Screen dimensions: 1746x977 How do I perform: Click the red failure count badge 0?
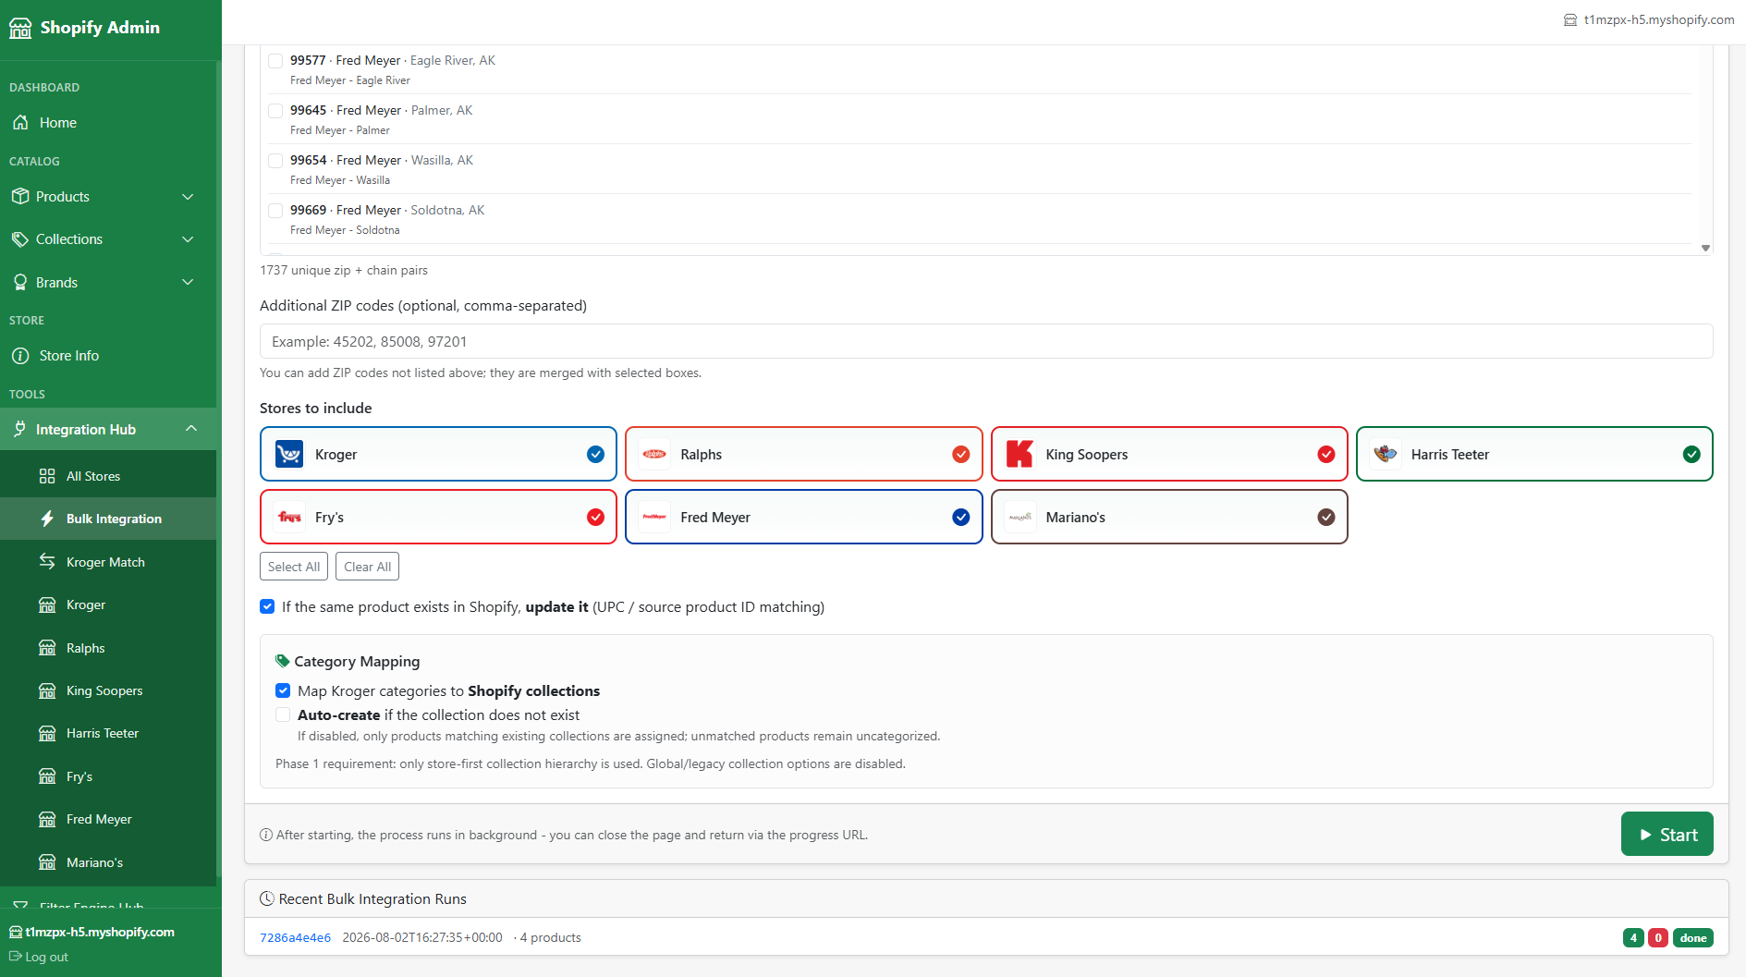click(x=1658, y=938)
